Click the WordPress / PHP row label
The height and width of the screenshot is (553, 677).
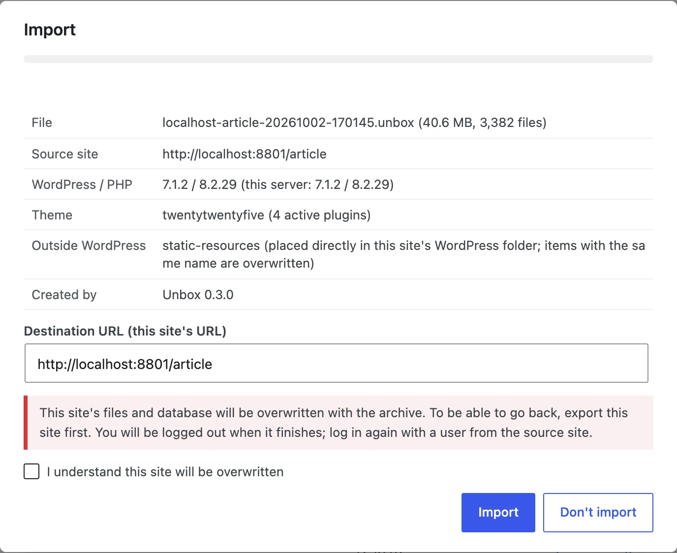(x=82, y=184)
